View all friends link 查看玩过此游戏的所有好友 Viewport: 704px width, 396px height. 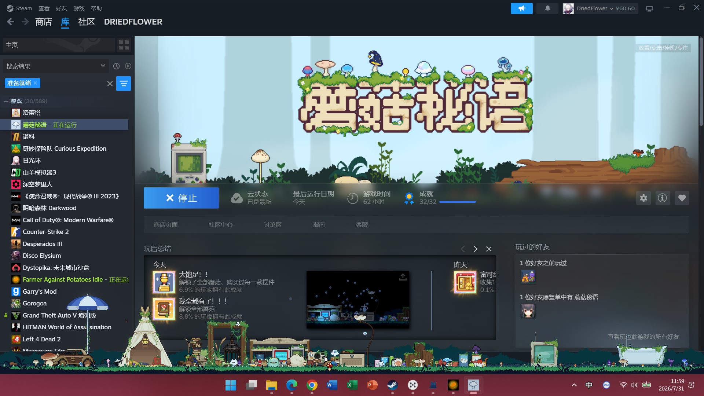click(643, 337)
